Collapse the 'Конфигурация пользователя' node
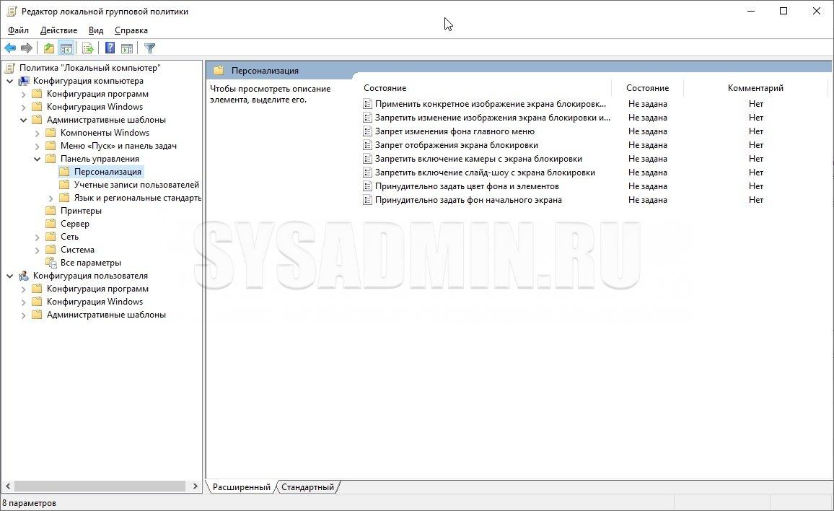Image resolution: width=834 pixels, height=511 pixels. (x=9, y=276)
